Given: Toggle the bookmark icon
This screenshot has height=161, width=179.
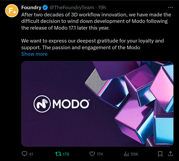Looking at the screenshot, I should [x=160, y=154].
